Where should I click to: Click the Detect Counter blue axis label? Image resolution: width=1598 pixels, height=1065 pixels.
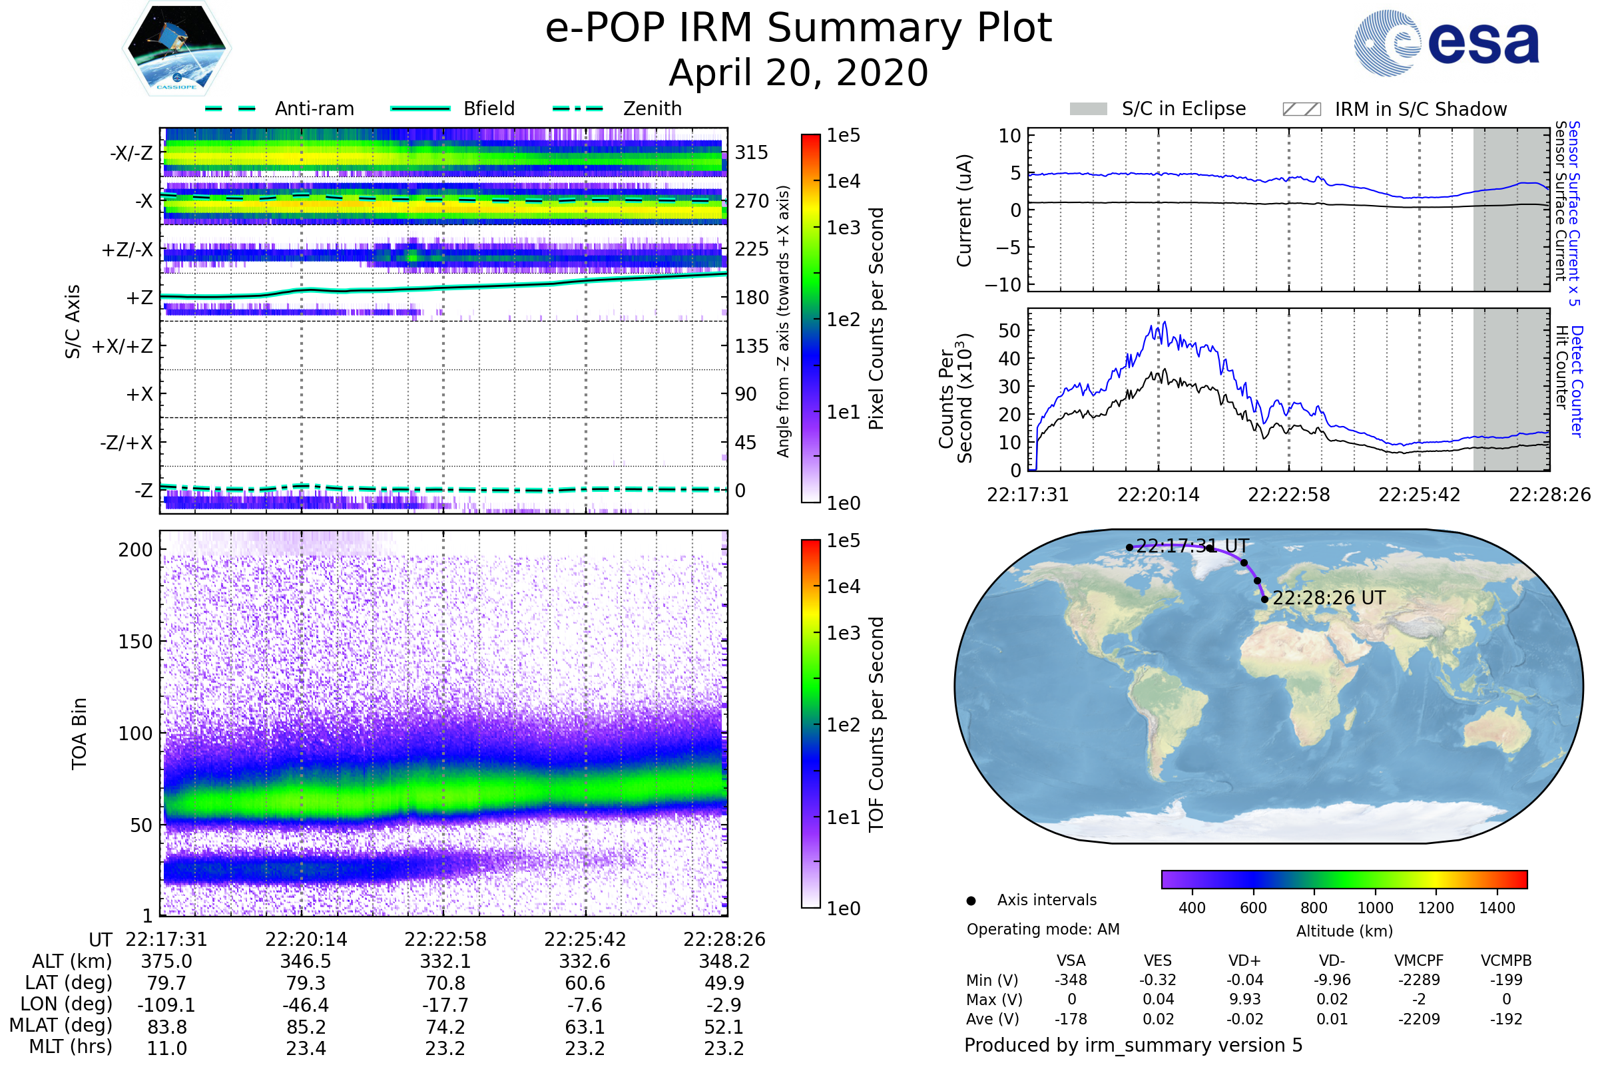coord(1577,381)
